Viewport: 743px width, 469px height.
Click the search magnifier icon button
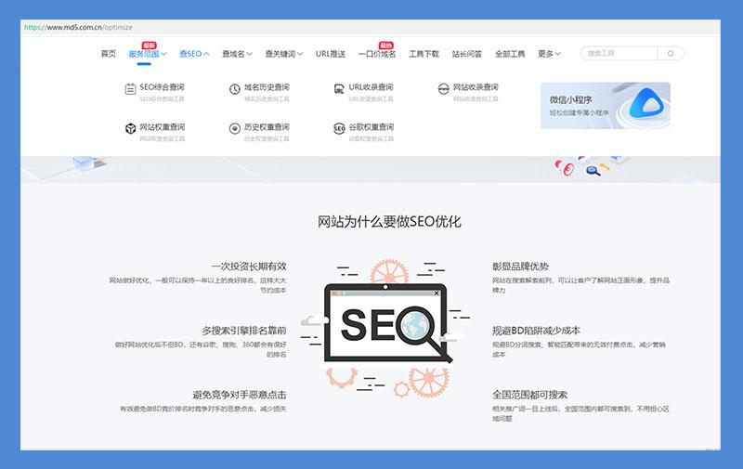671,54
